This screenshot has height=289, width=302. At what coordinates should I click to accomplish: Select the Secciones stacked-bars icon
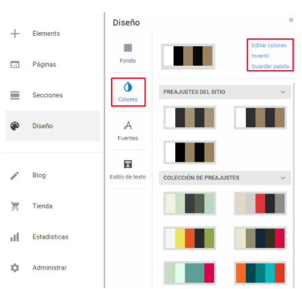point(15,95)
